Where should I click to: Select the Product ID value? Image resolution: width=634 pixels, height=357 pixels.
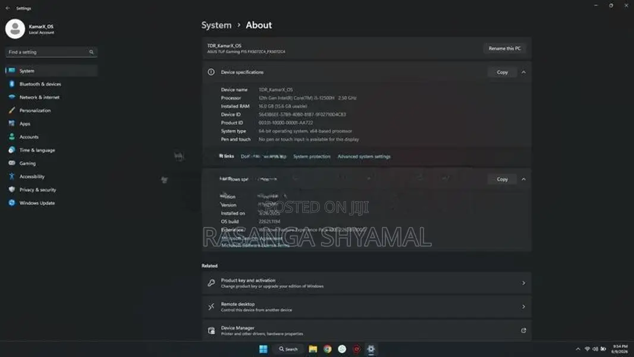(285, 123)
